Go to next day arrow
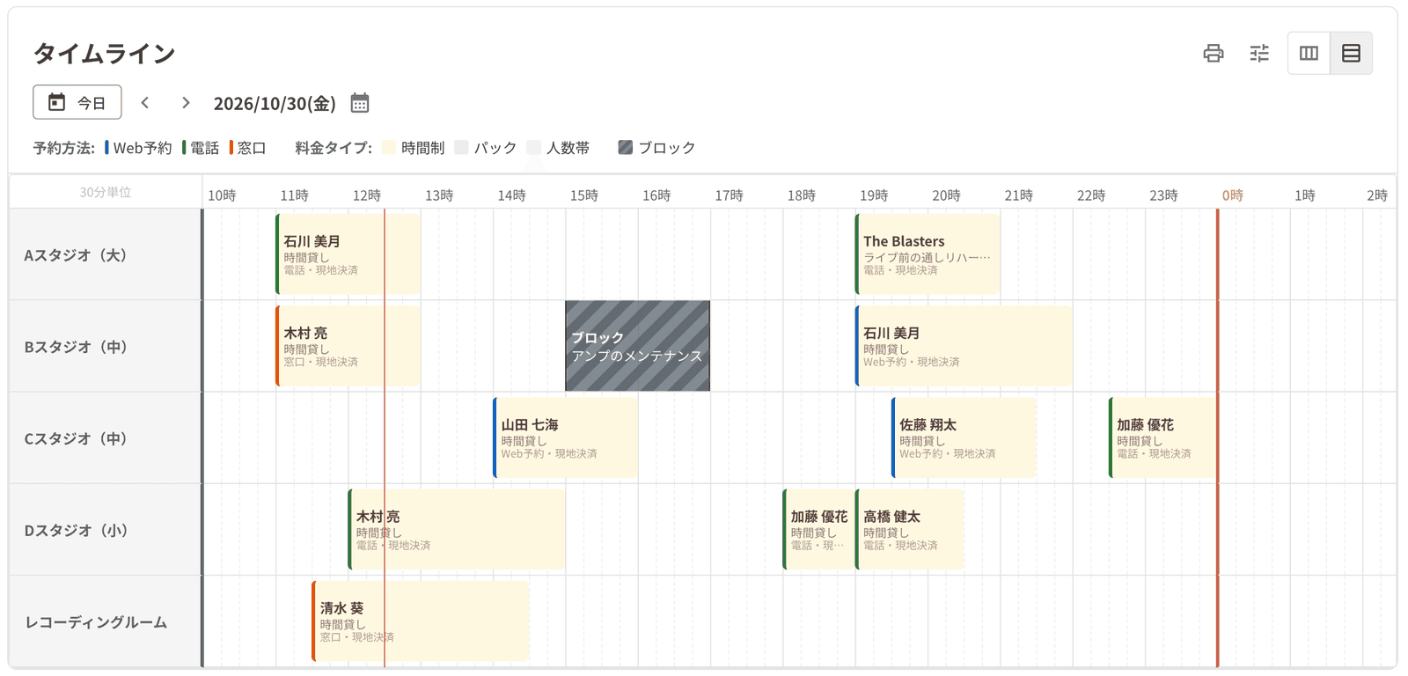Screen dimensions: 1408x676 (x=186, y=103)
